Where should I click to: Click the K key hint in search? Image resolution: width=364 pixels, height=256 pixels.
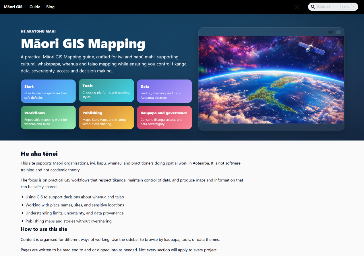pos(353,7)
